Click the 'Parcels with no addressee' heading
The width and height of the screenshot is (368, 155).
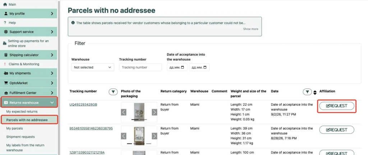[x=111, y=10]
